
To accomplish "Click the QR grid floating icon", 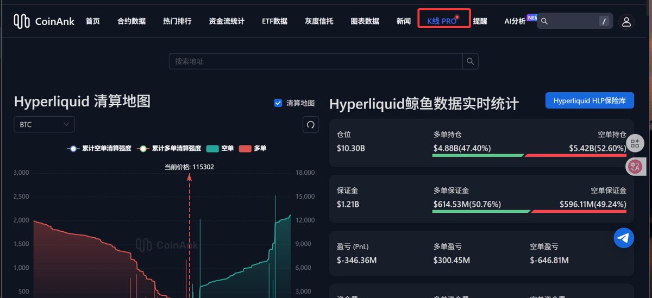I will (x=635, y=143).
